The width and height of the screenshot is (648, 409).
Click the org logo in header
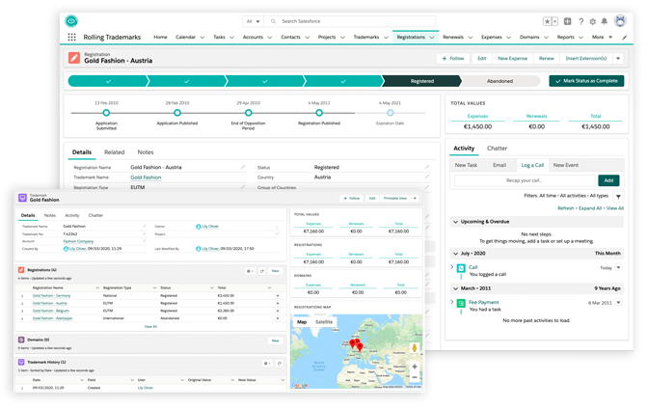tap(71, 20)
